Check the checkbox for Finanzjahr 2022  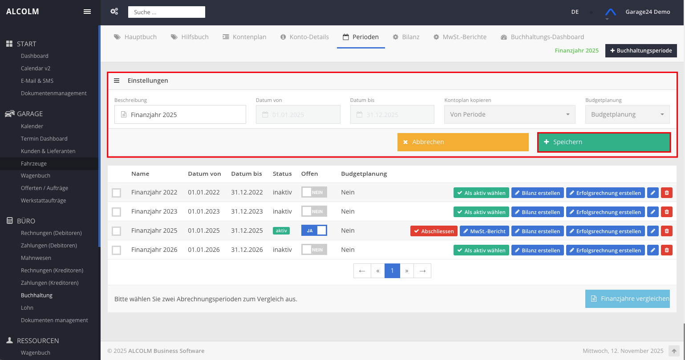(117, 193)
